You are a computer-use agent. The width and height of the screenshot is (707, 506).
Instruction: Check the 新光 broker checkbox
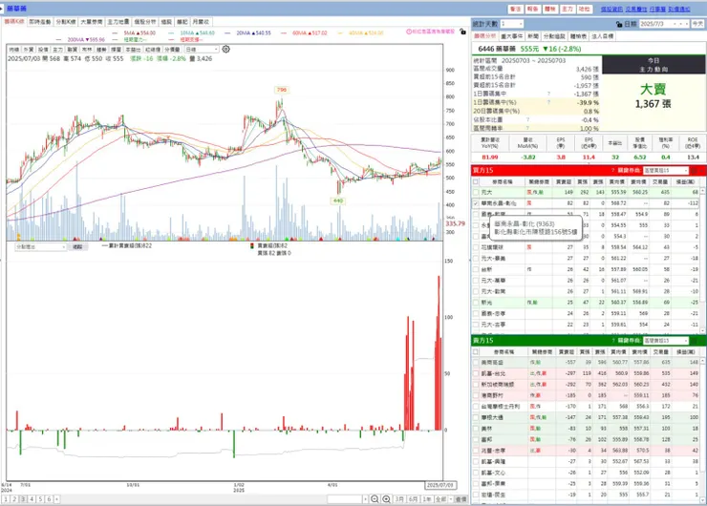coord(476,303)
